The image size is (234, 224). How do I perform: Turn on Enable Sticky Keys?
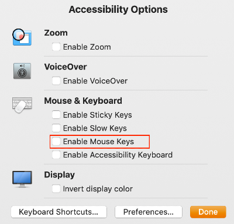click(x=56, y=115)
